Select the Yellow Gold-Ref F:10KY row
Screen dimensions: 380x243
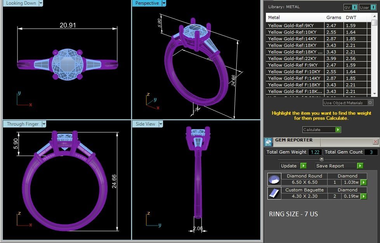tap(318, 72)
